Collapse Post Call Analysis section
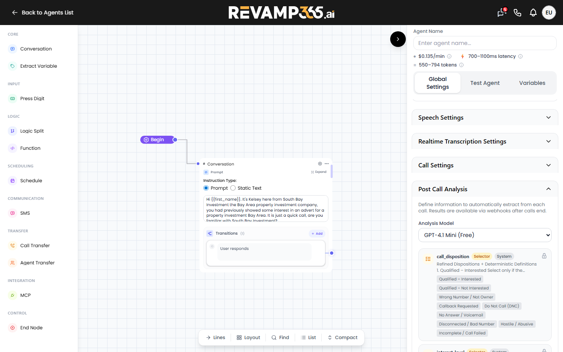 485,189
